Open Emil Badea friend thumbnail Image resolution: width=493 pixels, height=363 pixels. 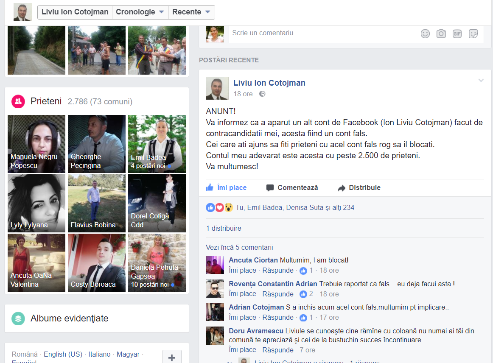coord(157,144)
